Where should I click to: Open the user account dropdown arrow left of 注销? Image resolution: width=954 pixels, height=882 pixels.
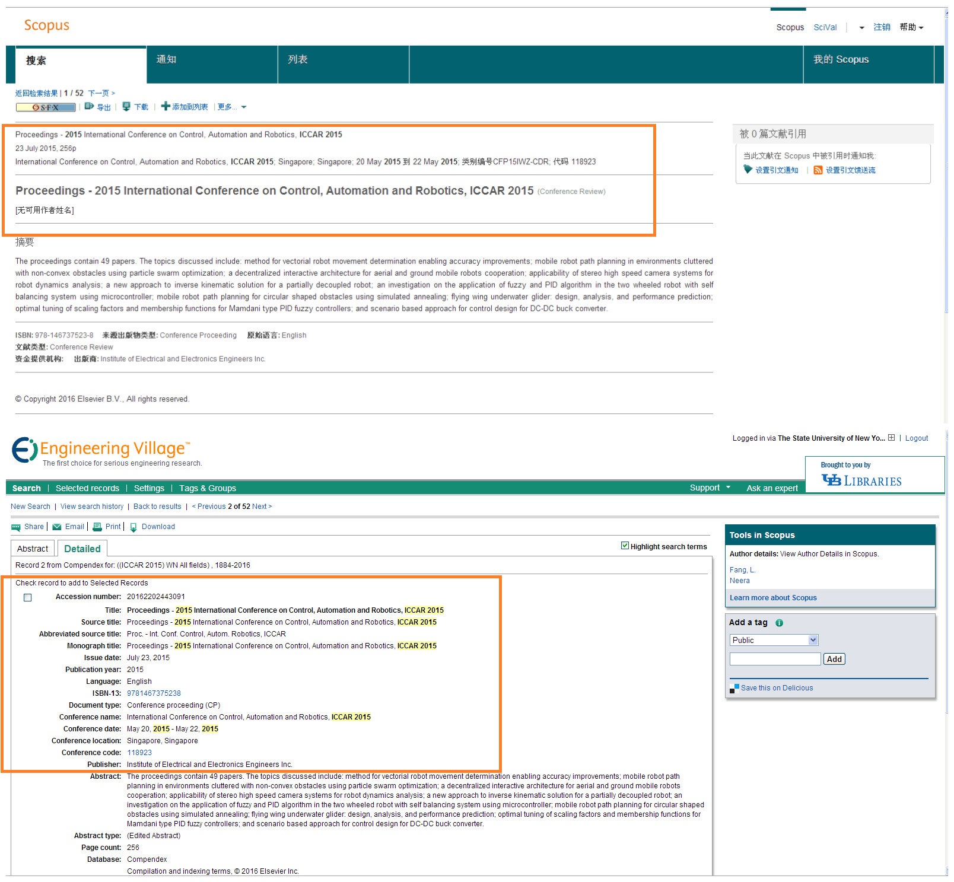pyautogui.click(x=861, y=28)
